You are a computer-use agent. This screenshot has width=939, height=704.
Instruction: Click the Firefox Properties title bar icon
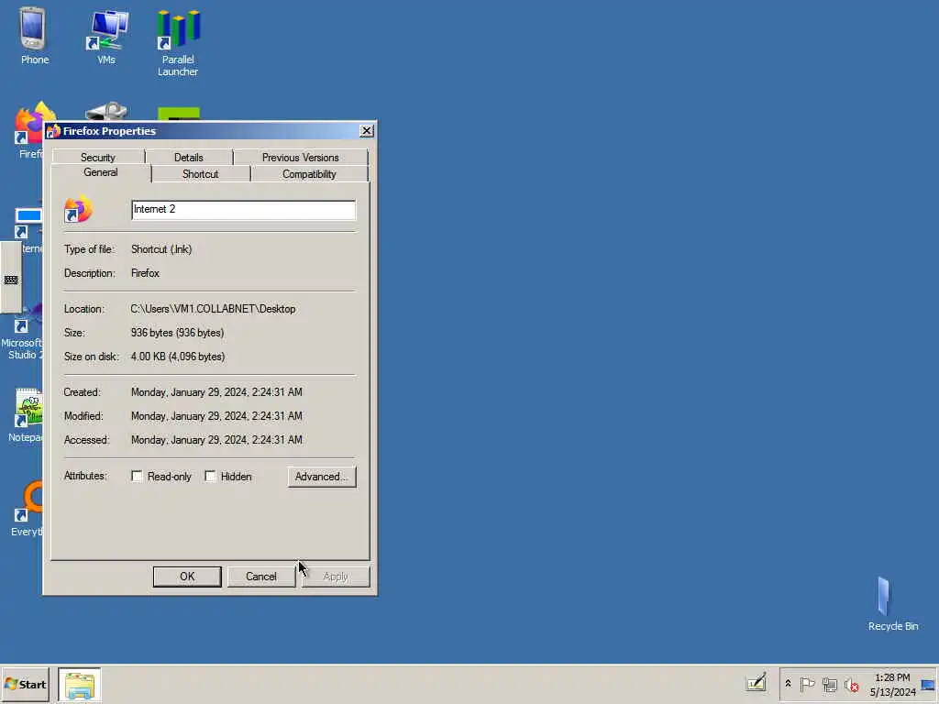[x=53, y=131]
